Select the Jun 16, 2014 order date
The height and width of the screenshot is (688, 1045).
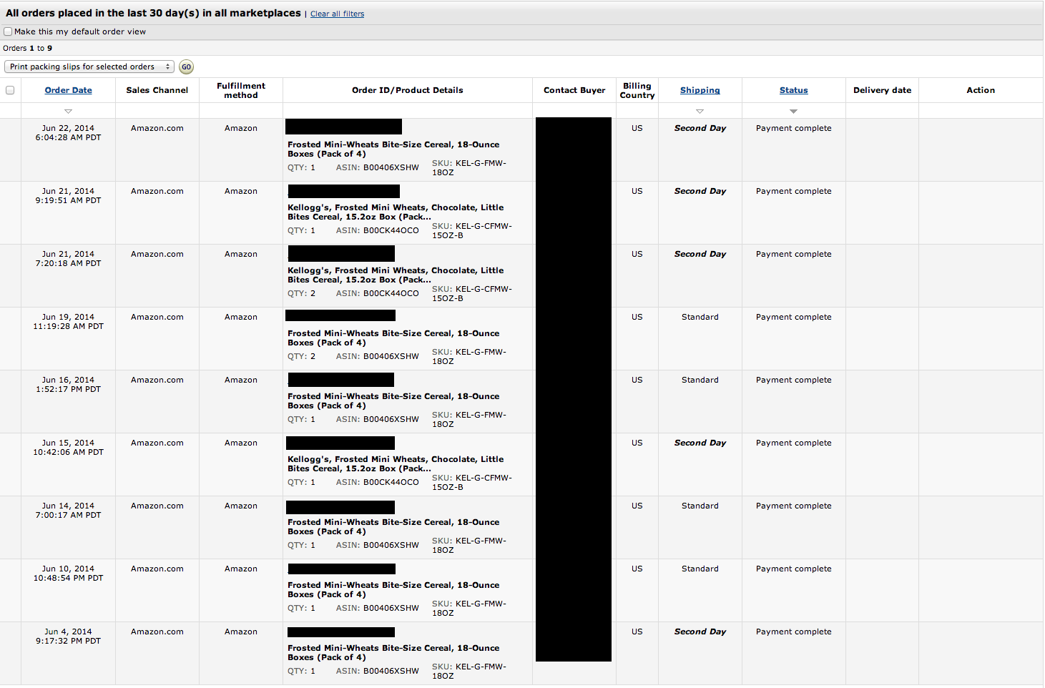click(x=68, y=380)
